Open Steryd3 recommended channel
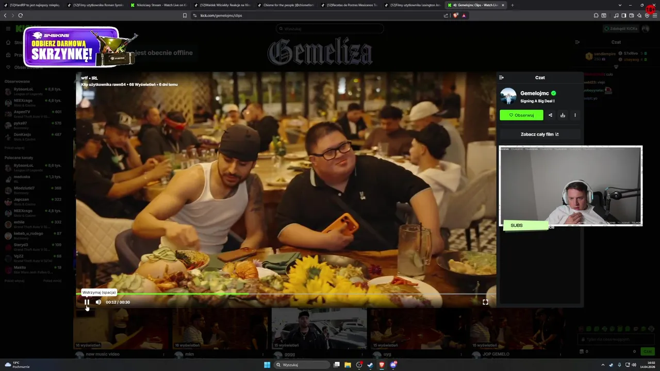660x371 pixels. coord(33,247)
